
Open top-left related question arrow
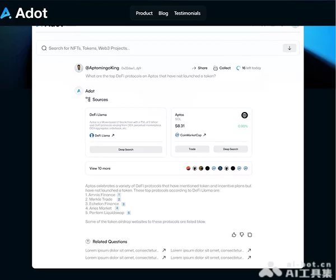coord(164,250)
